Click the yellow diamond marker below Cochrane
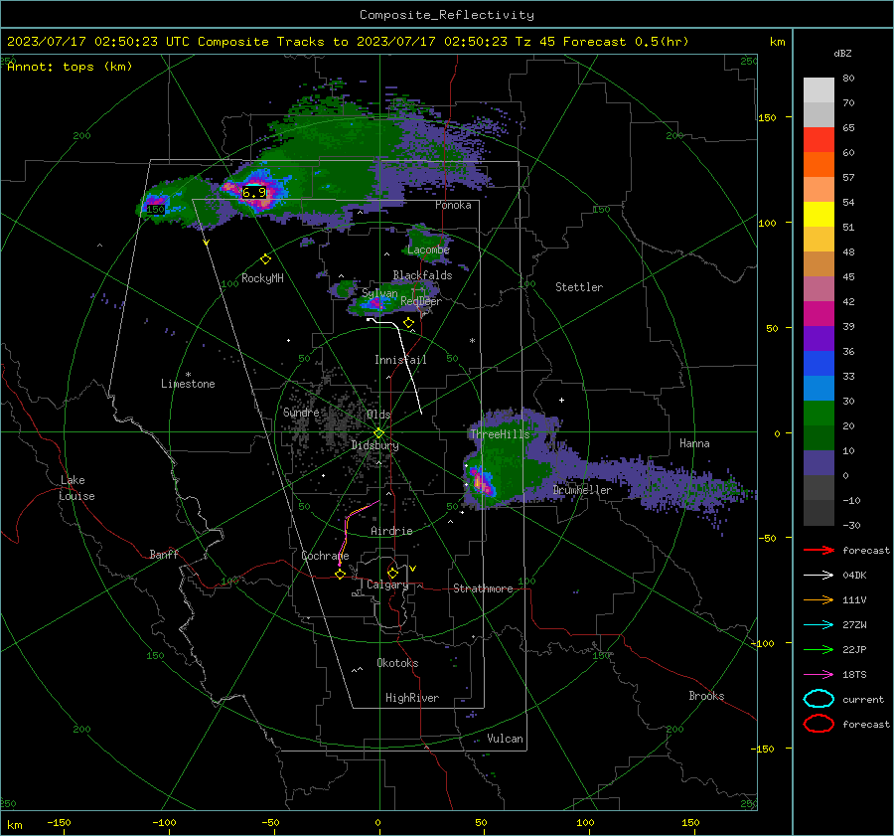 [x=341, y=574]
